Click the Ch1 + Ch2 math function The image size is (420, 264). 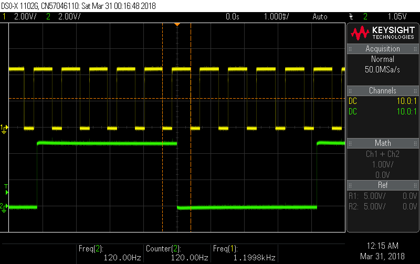383,154
